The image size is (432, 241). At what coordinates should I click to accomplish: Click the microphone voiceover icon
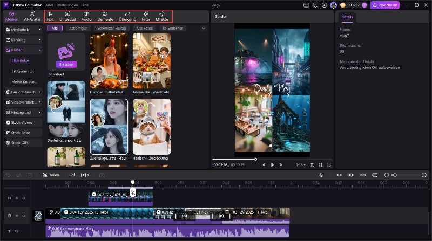[x=321, y=175]
